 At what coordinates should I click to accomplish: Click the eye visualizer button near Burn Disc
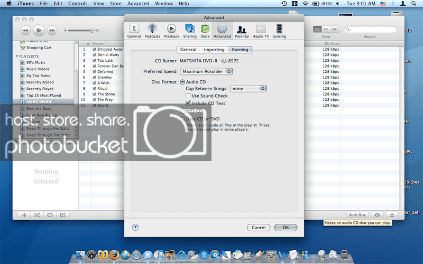tap(377, 215)
